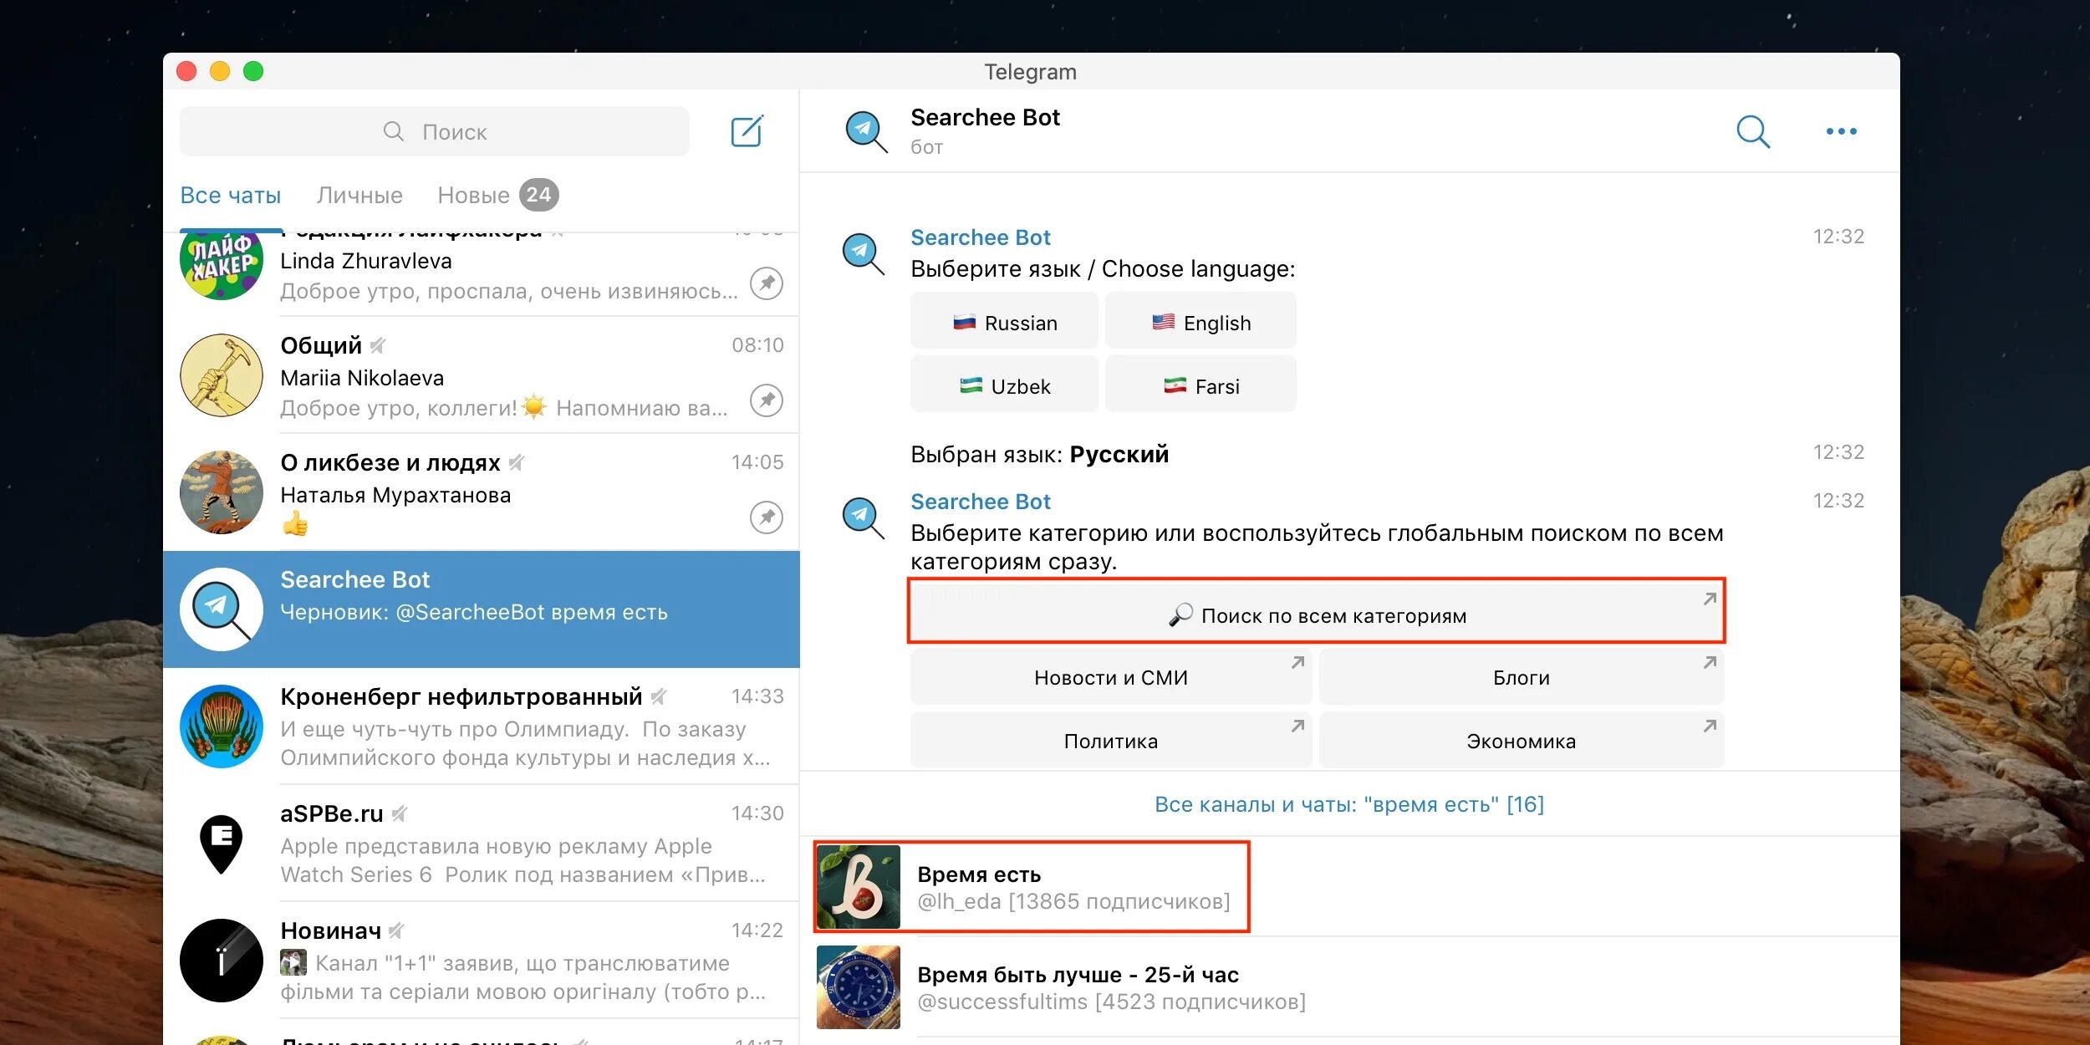Click the Все чаты tab
This screenshot has width=2090, height=1045.
point(232,195)
